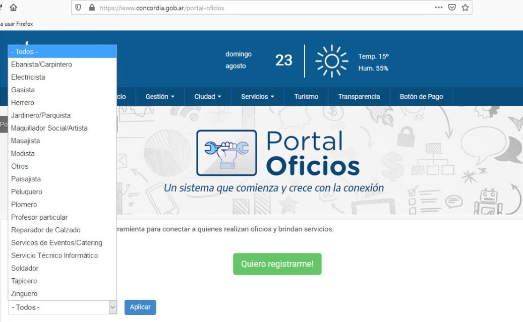Click the Save to Pocket icon

coord(452,8)
